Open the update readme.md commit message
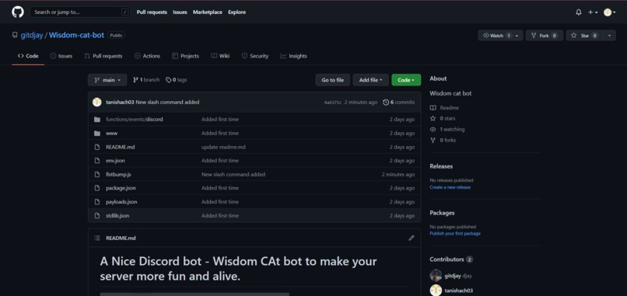The height and width of the screenshot is (296, 627). (223, 147)
